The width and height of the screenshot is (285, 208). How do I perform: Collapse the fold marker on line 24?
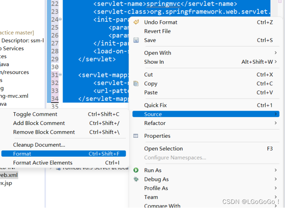pos(60,19)
